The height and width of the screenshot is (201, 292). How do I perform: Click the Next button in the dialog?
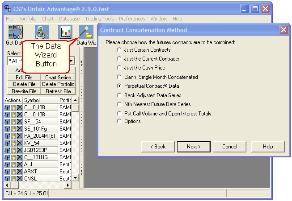pyautogui.click(x=194, y=147)
